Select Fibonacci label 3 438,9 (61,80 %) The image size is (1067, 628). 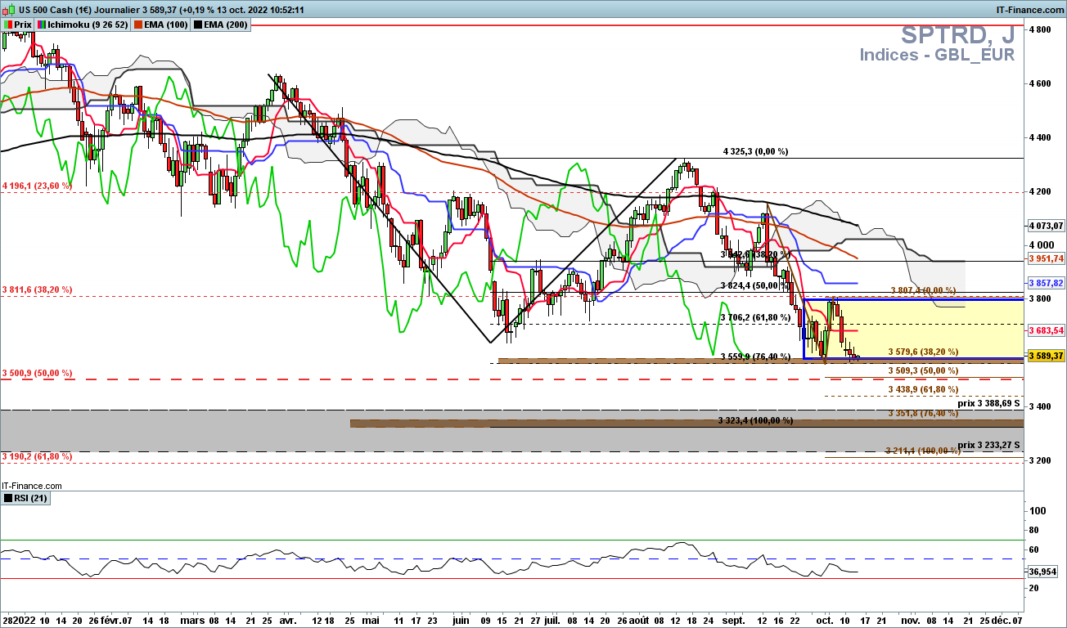click(923, 390)
